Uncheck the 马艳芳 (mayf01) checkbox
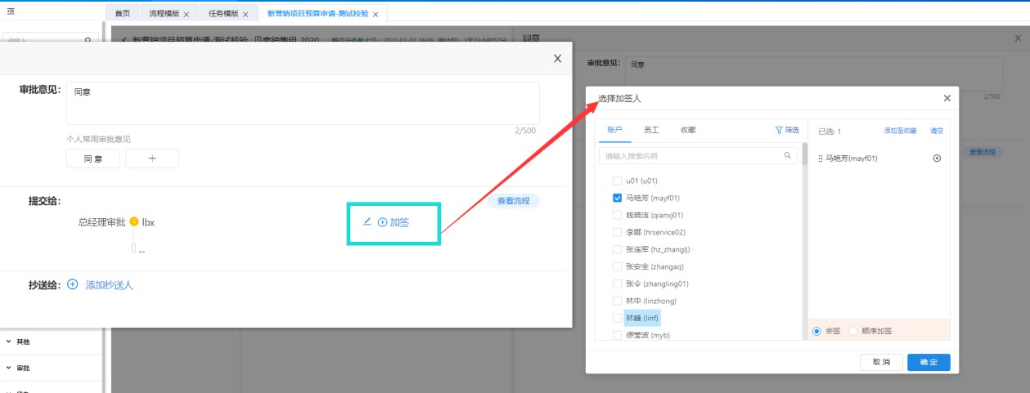The image size is (1030, 393). click(618, 198)
